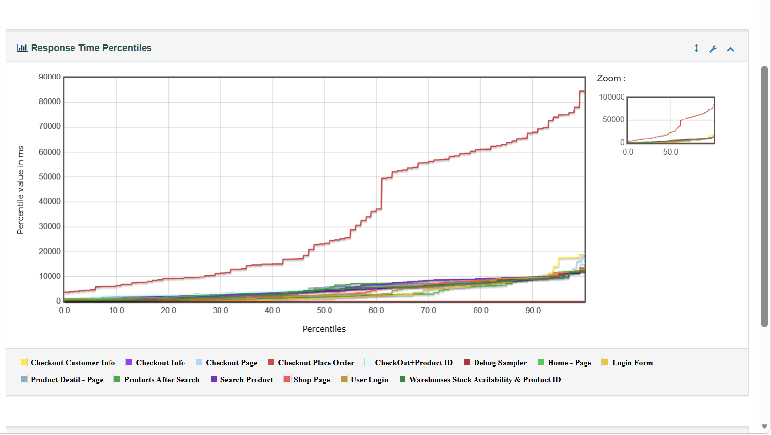The width and height of the screenshot is (771, 435).
Task: Click the Zoom : label
Action: coord(611,79)
